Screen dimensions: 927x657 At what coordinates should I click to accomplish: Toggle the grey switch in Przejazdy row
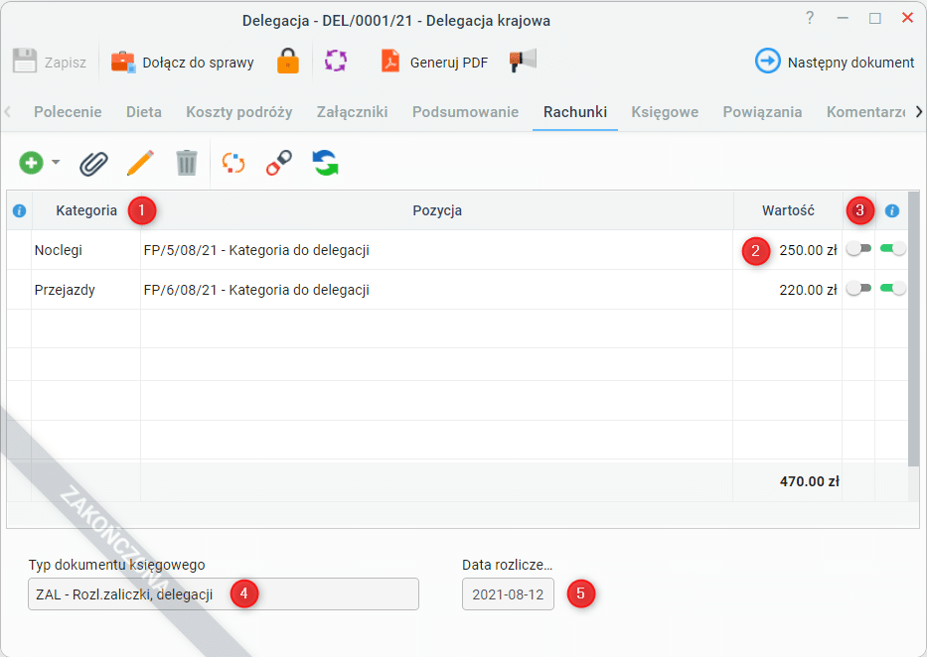[x=858, y=289]
